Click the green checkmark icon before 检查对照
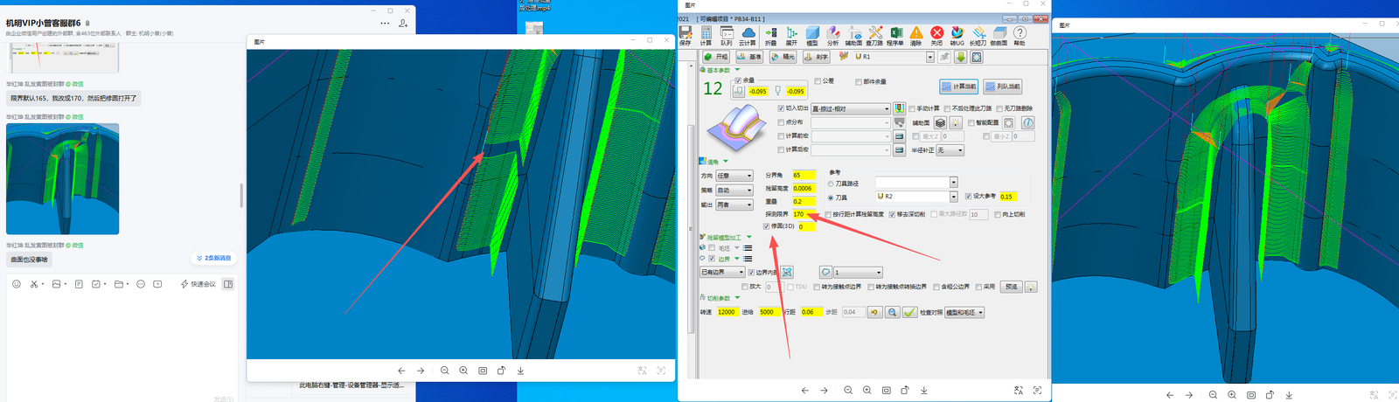 tap(909, 312)
